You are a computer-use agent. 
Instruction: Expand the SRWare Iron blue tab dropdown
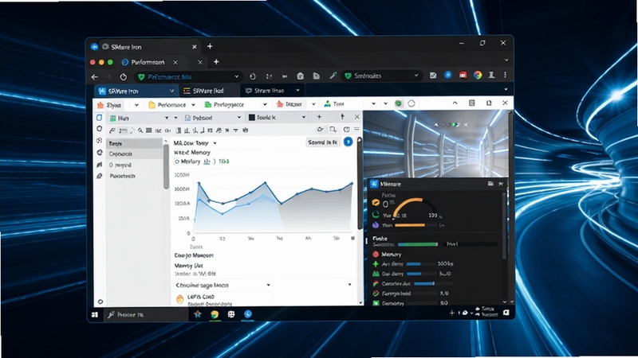tap(171, 91)
